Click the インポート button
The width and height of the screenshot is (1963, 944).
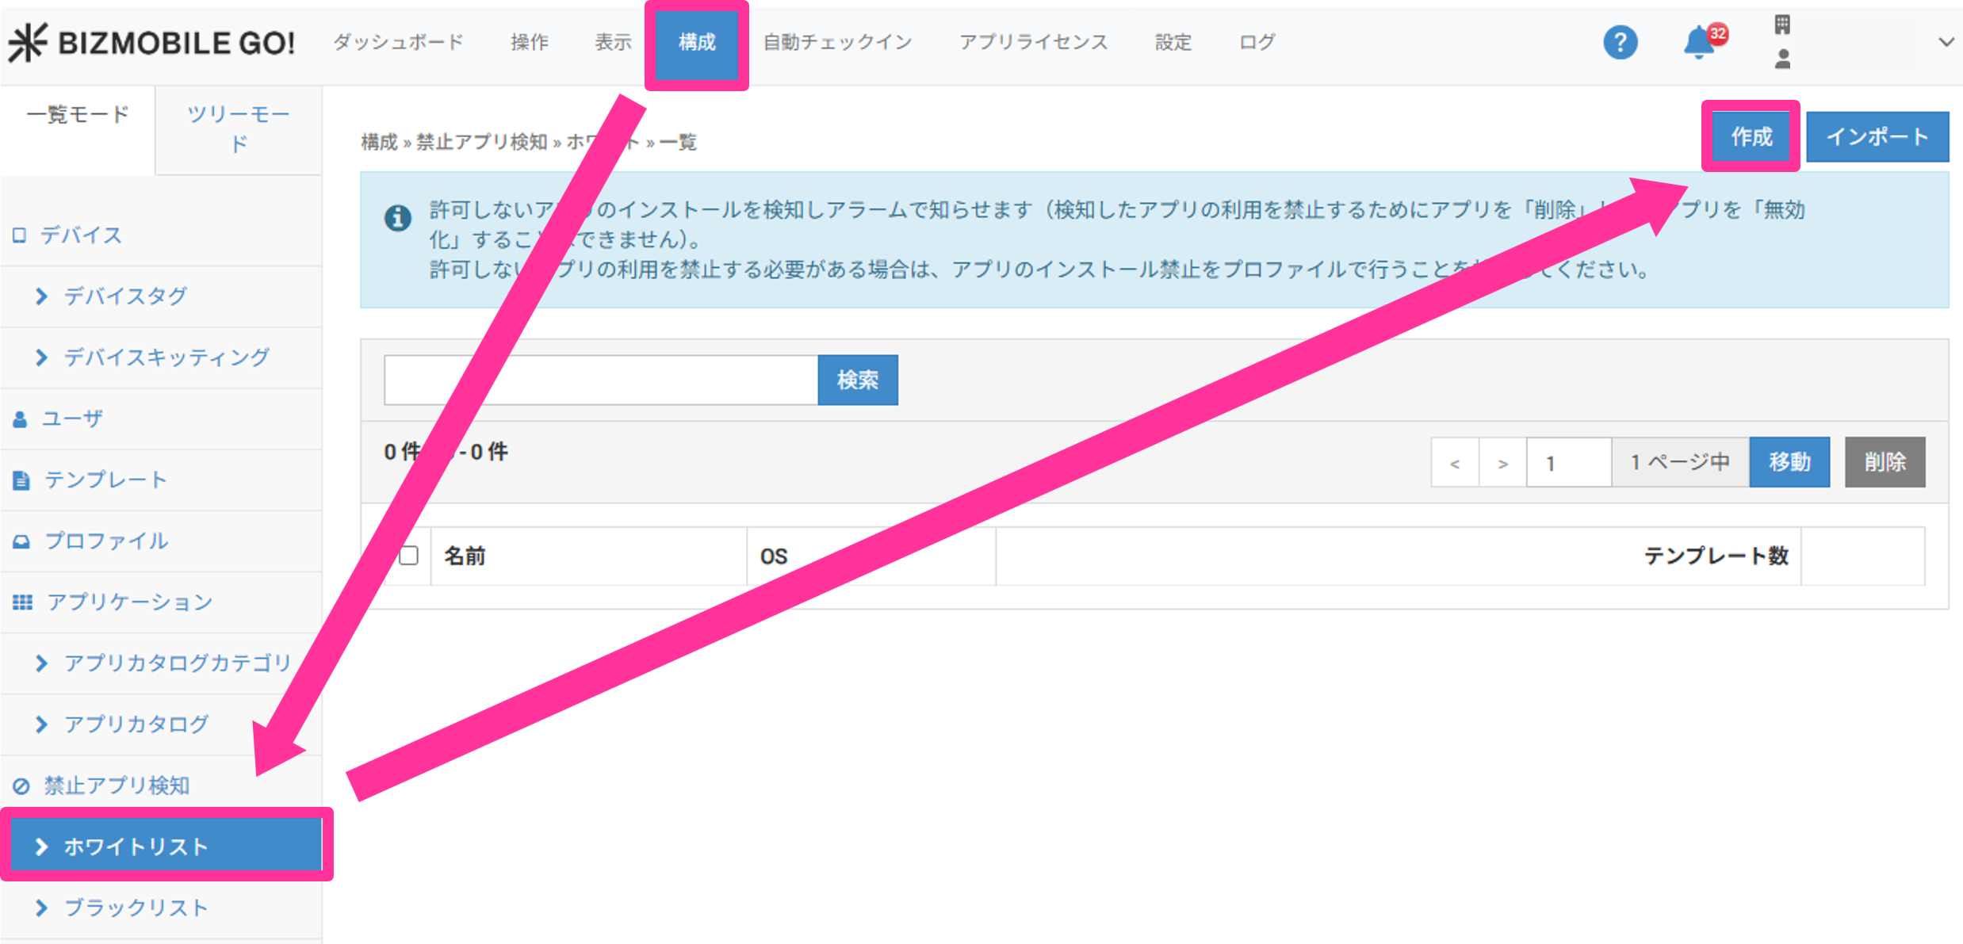pyautogui.click(x=1877, y=136)
